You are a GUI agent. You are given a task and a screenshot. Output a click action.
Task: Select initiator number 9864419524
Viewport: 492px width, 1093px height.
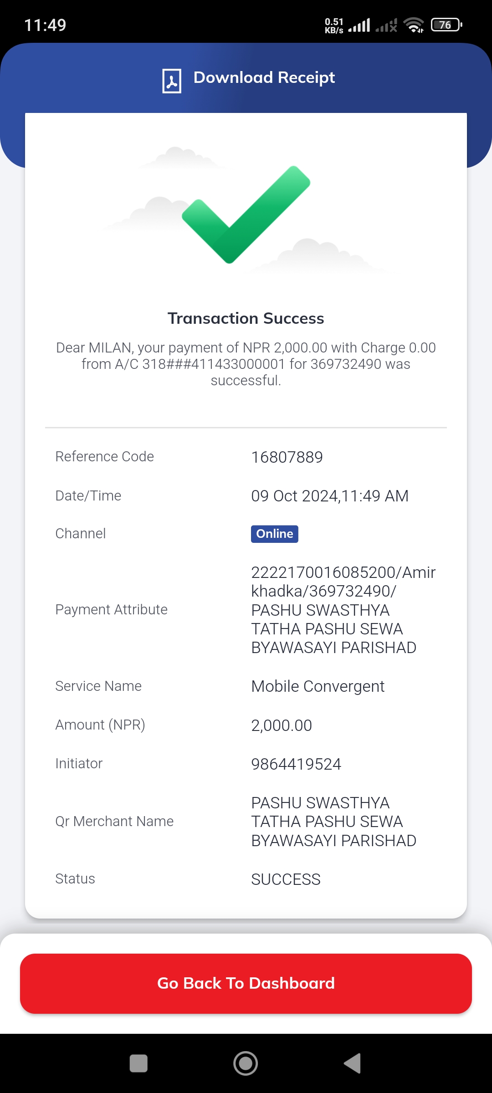coord(296,764)
